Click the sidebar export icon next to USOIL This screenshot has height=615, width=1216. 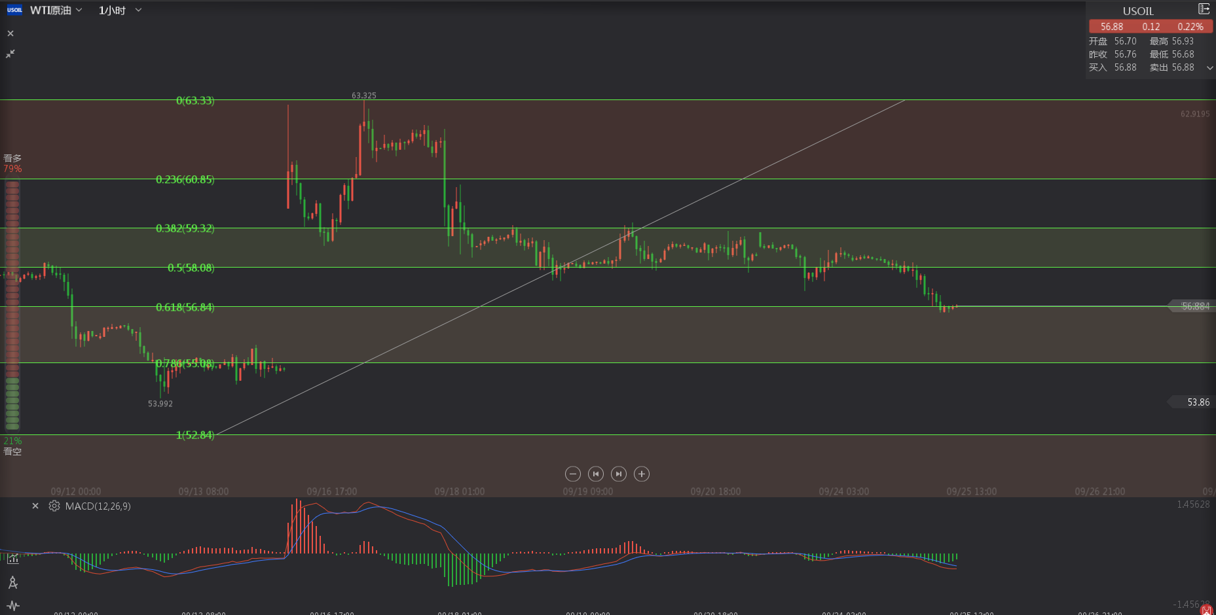coord(1204,9)
